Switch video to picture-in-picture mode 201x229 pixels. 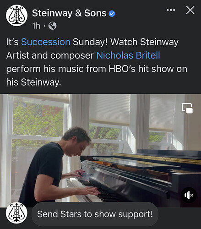pos(187,108)
